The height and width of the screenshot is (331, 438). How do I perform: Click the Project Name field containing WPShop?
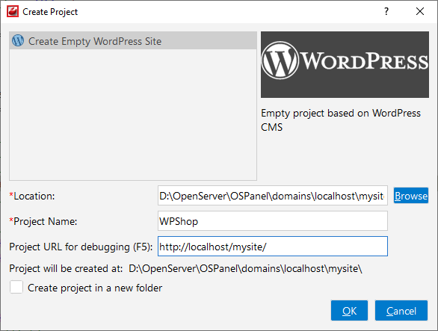coord(272,221)
